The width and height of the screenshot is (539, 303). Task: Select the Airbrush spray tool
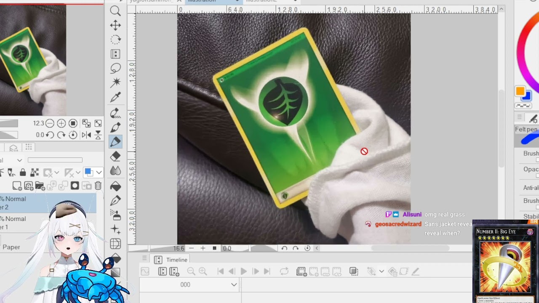115,215
